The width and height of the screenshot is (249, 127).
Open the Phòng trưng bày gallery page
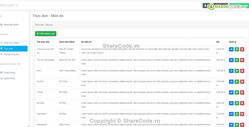[11, 54]
